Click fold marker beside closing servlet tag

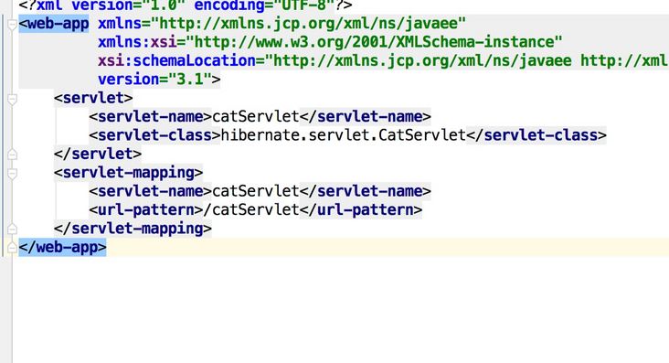[12, 155]
